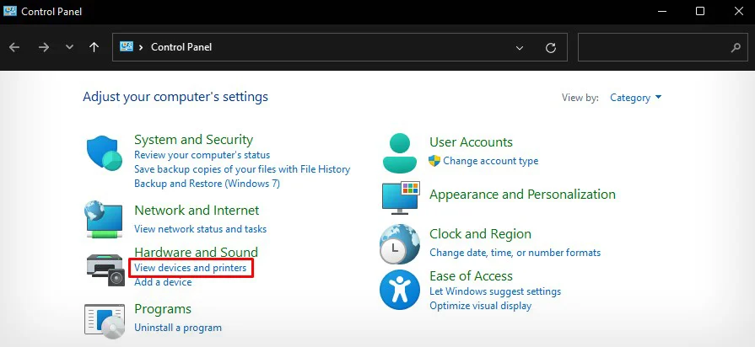Open the Ease of Access heading
The height and width of the screenshot is (347, 755).
471,276
